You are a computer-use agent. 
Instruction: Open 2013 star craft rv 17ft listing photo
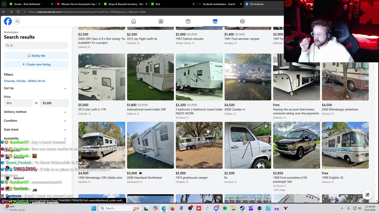pos(102,77)
